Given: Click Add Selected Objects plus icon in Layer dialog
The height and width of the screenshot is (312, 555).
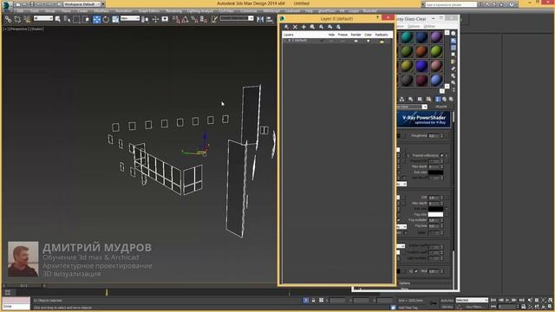Looking at the screenshot, I should [304, 27].
